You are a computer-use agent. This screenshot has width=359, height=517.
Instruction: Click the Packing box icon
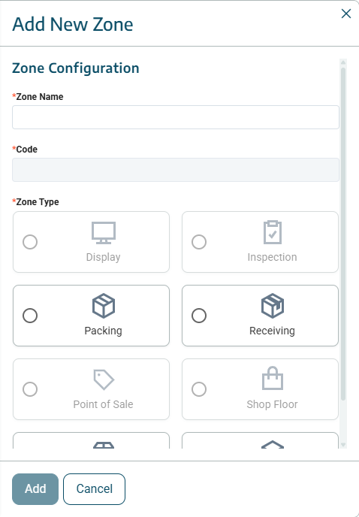(x=104, y=306)
